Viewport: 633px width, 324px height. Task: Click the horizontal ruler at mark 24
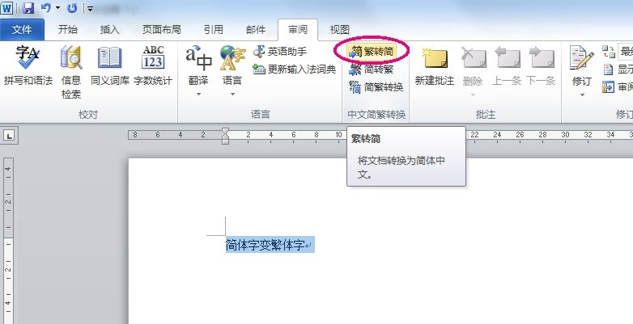497,135
